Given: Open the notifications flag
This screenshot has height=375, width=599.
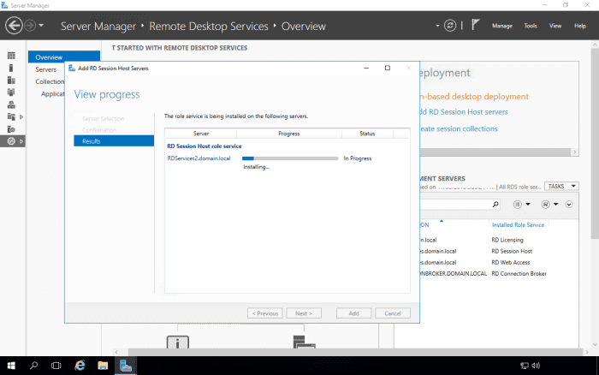Looking at the screenshot, I should [475, 25].
